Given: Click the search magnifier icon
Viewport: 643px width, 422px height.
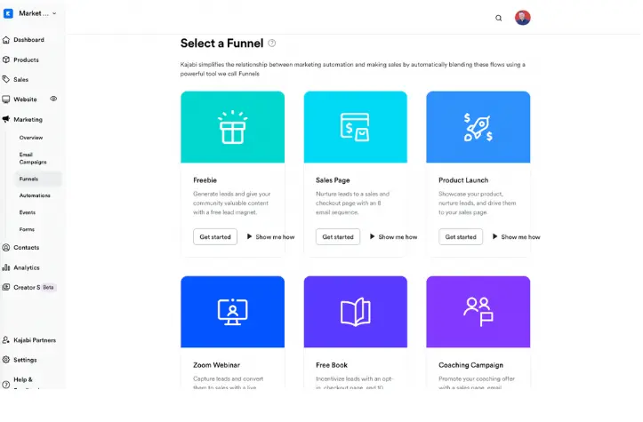Looking at the screenshot, I should pos(498,18).
